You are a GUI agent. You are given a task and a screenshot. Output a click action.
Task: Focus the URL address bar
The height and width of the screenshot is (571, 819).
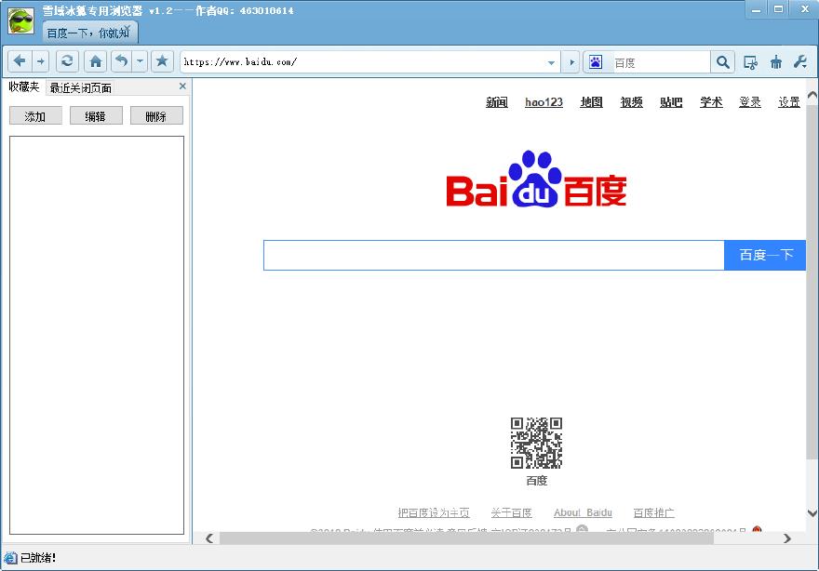pyautogui.click(x=362, y=62)
